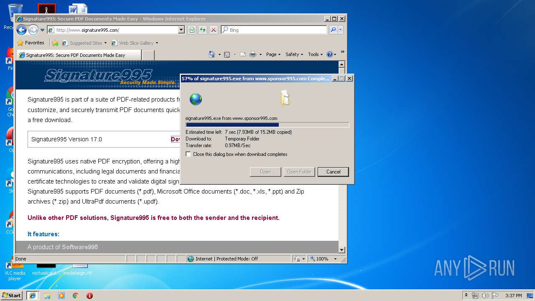The image size is (535, 301).
Task: Open the Safety menu
Action: tap(294, 54)
